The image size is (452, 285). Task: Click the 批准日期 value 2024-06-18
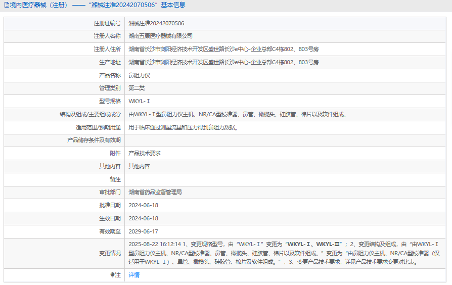pyautogui.click(x=143, y=205)
